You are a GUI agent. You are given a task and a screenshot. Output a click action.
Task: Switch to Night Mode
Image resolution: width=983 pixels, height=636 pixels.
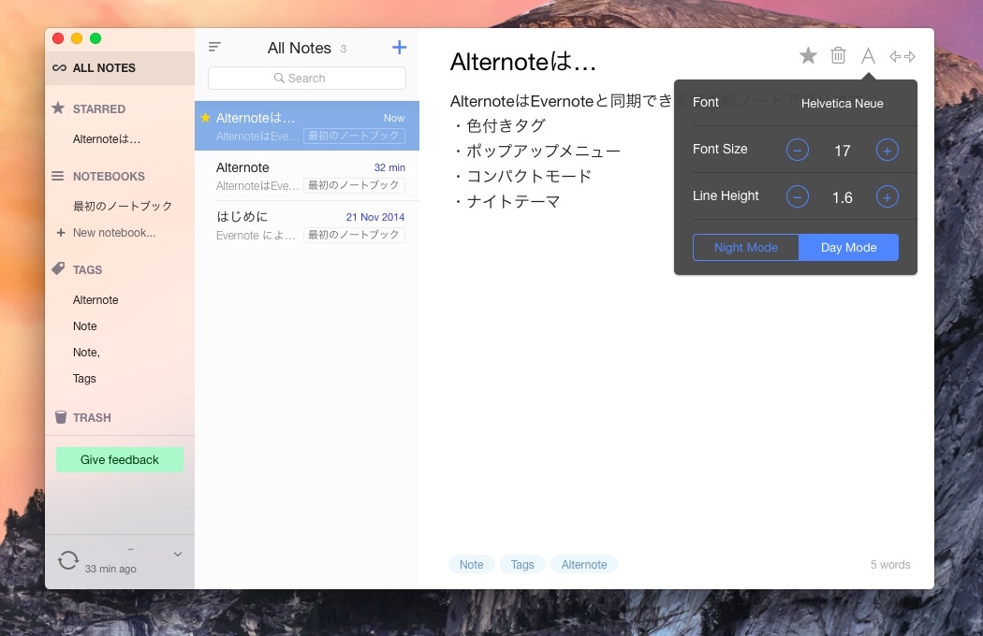coord(746,248)
